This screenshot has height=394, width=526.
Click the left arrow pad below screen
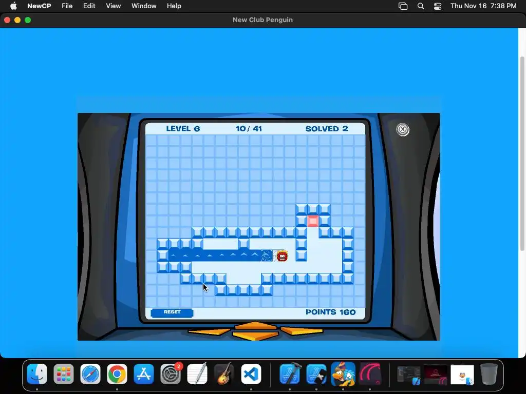(x=209, y=332)
